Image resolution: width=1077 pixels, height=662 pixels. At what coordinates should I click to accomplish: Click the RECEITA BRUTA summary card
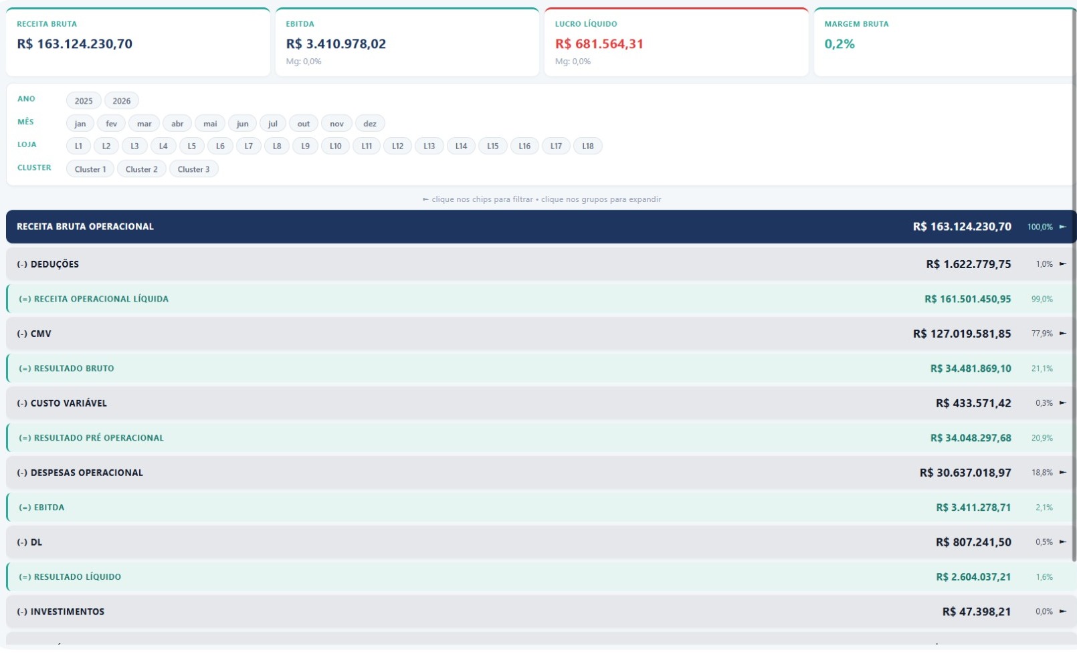click(x=138, y=42)
